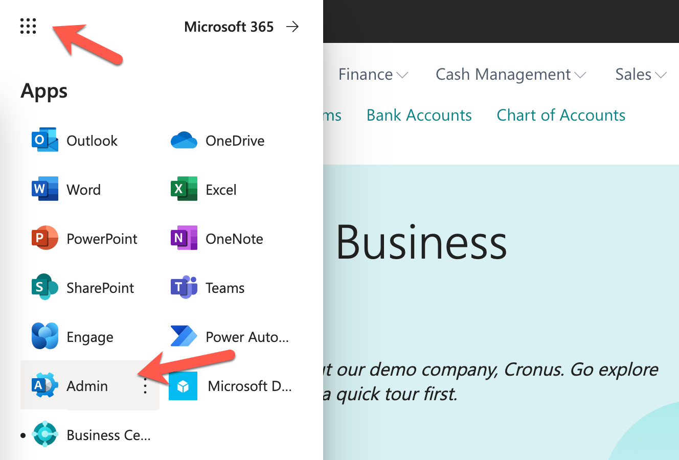Go to Microsoft 365 arrow link
Screen dimensions: 679x460
241,27
